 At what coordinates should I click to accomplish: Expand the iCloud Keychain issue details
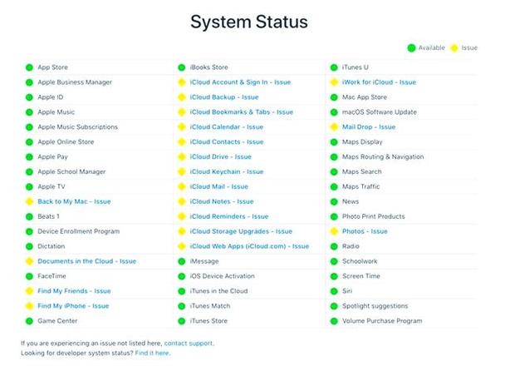(x=227, y=172)
